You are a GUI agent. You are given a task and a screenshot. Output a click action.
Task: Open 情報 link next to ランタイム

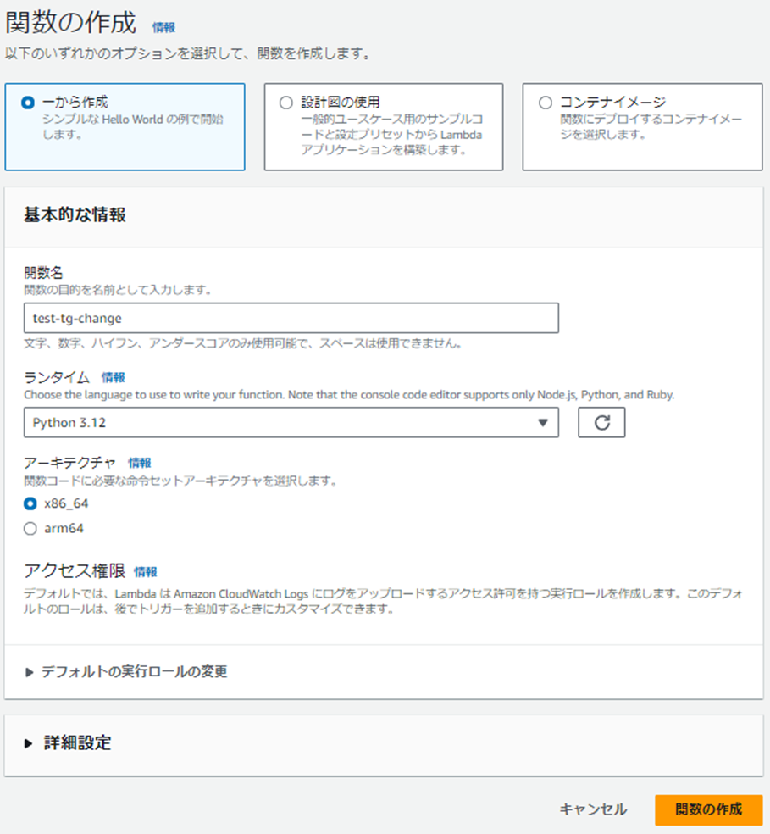click(114, 378)
